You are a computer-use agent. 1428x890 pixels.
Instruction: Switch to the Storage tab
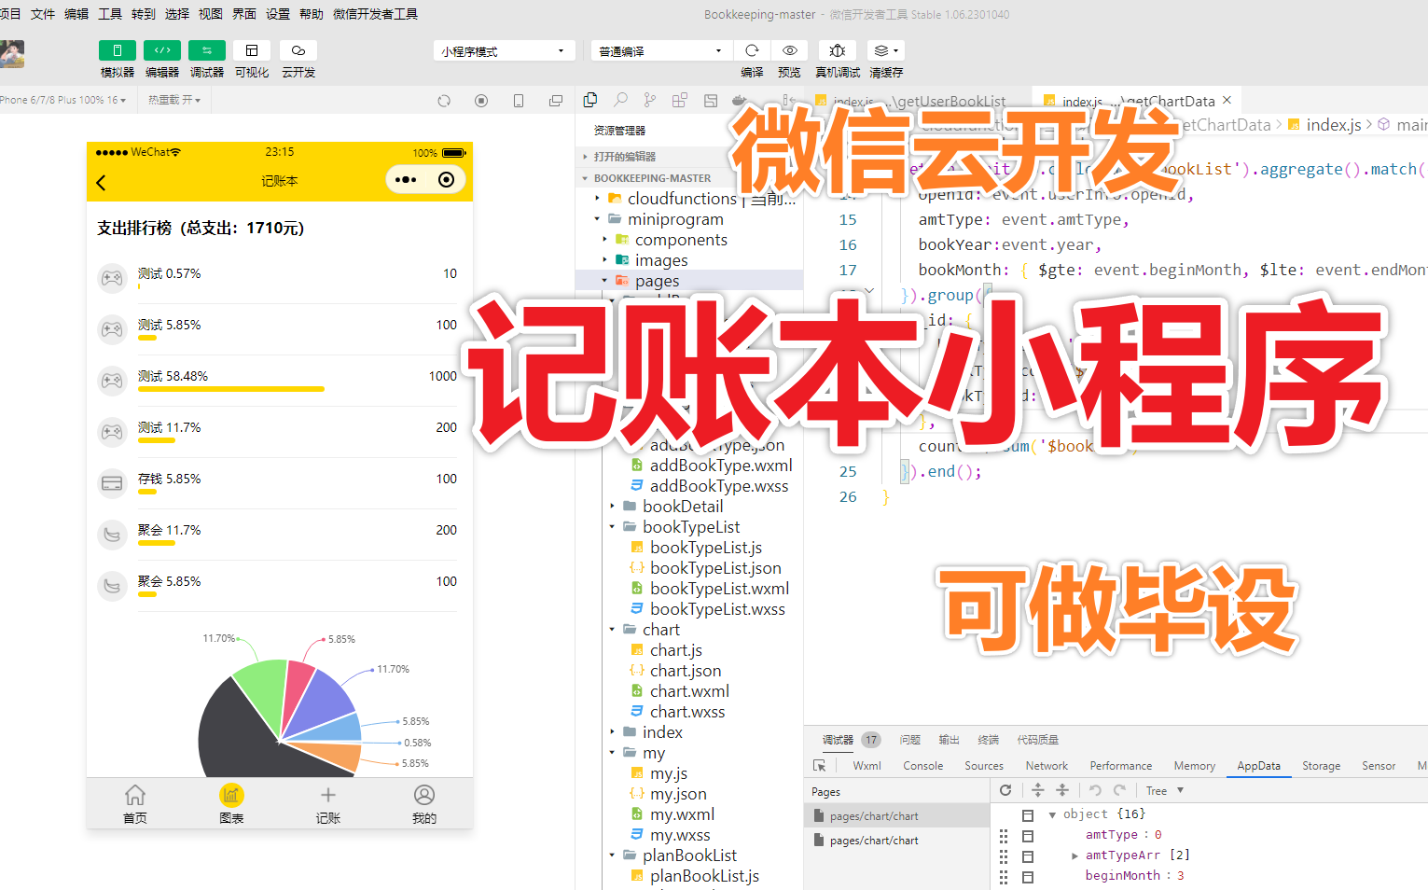[1321, 766]
